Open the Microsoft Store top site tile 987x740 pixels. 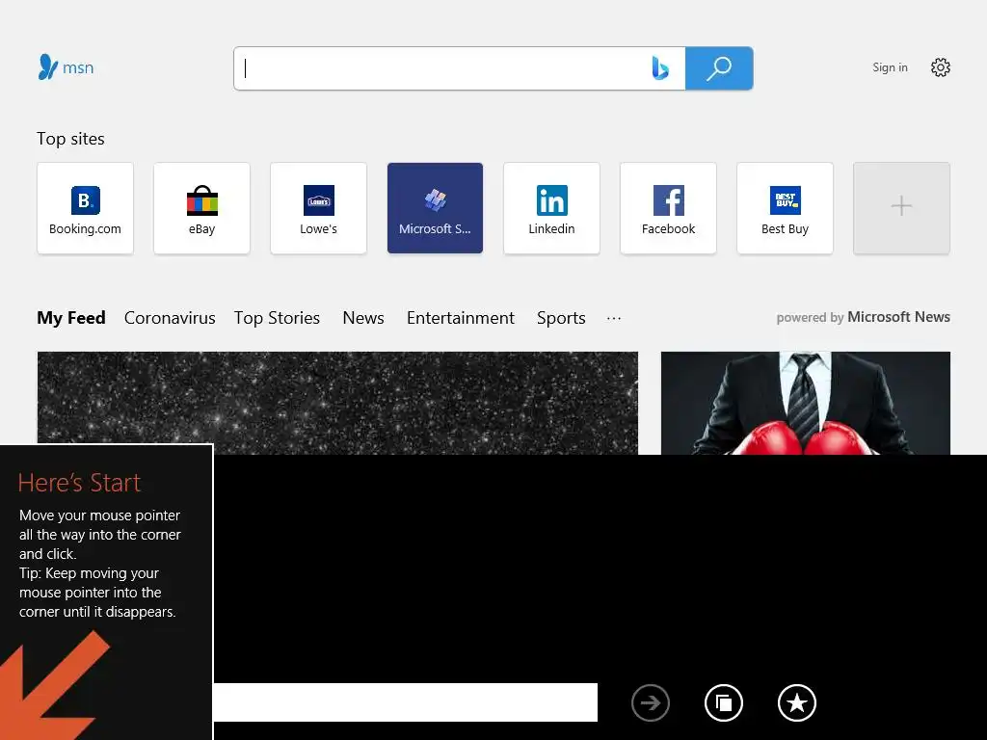coord(435,208)
